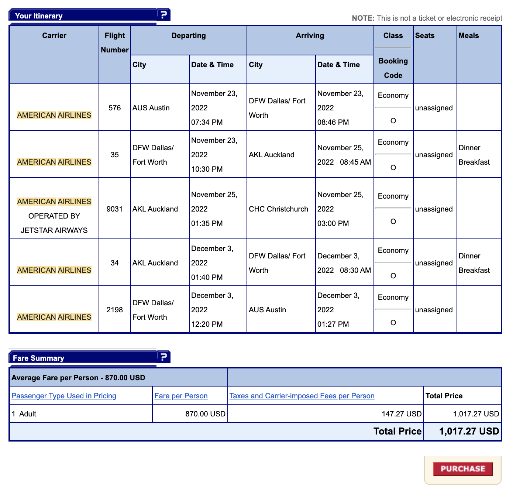
Task: Open the Your Itinerary help icon
Action: 163,15
